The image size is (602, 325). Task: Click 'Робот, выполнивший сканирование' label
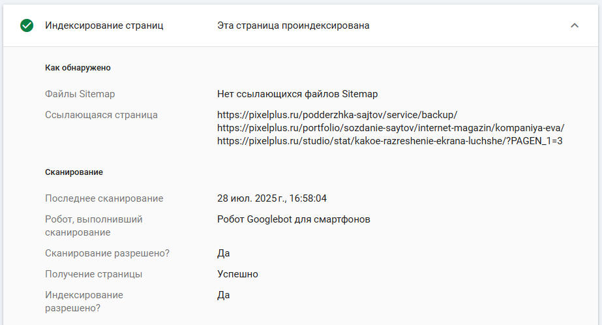pyautogui.click(x=93, y=226)
